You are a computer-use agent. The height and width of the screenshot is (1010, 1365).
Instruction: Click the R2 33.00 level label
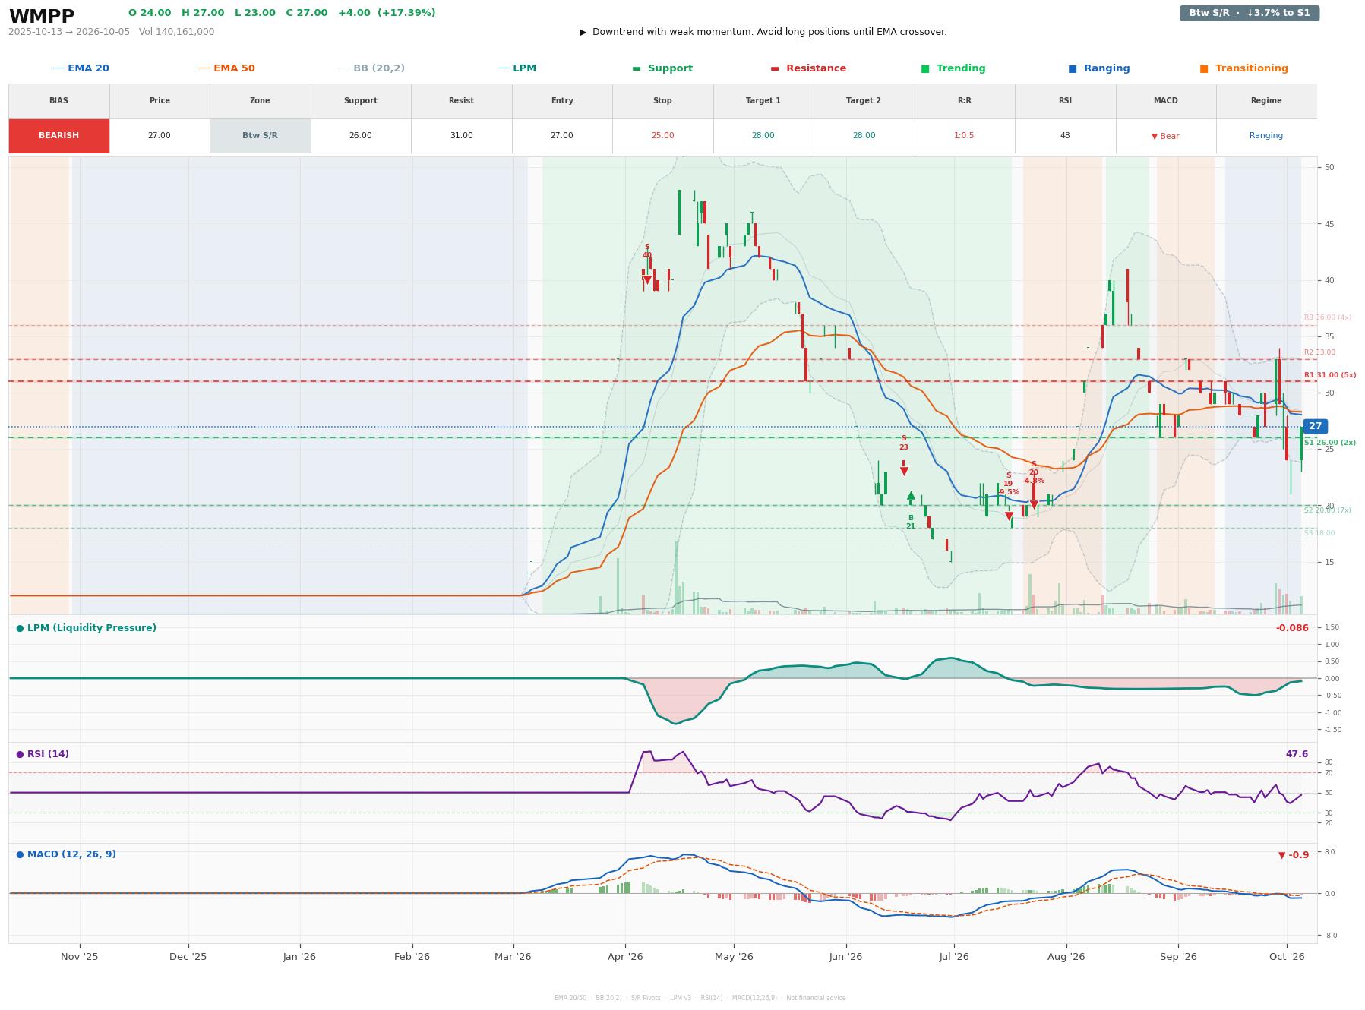coord(1319,352)
